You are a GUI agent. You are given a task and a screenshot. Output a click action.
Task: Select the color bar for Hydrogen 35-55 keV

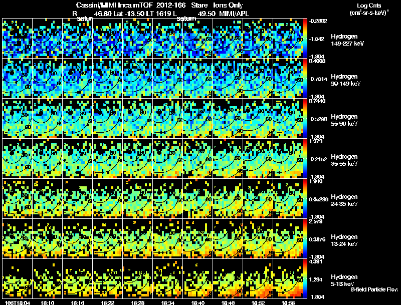coord(305,159)
